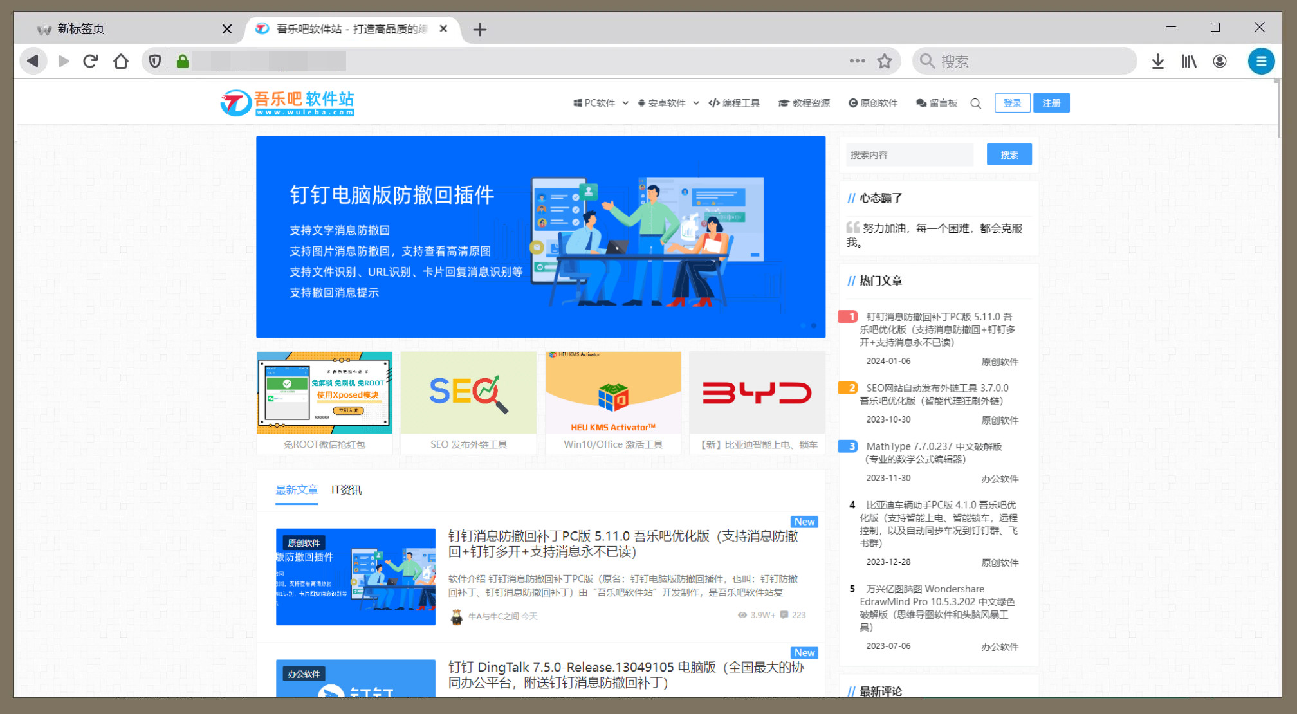Viewport: 1297px width, 714px height.
Task: Close the 吾乐吧软件站 tab
Action: [x=443, y=29]
